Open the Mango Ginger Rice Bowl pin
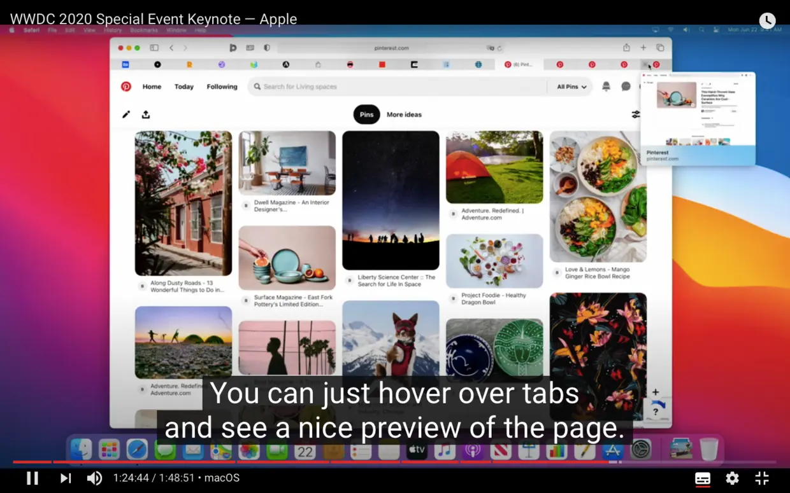This screenshot has height=493, width=790. [x=598, y=197]
